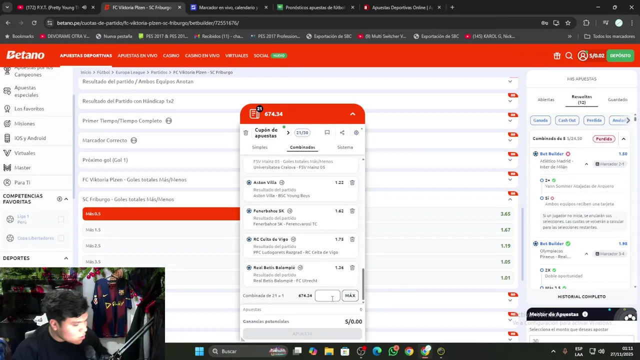Image resolution: width=640 pixels, height=360 pixels.
Task: Collapse Competencias Favoritas section
Action: click(66, 199)
